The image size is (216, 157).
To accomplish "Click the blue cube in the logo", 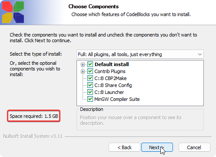I will pos(19,18).
